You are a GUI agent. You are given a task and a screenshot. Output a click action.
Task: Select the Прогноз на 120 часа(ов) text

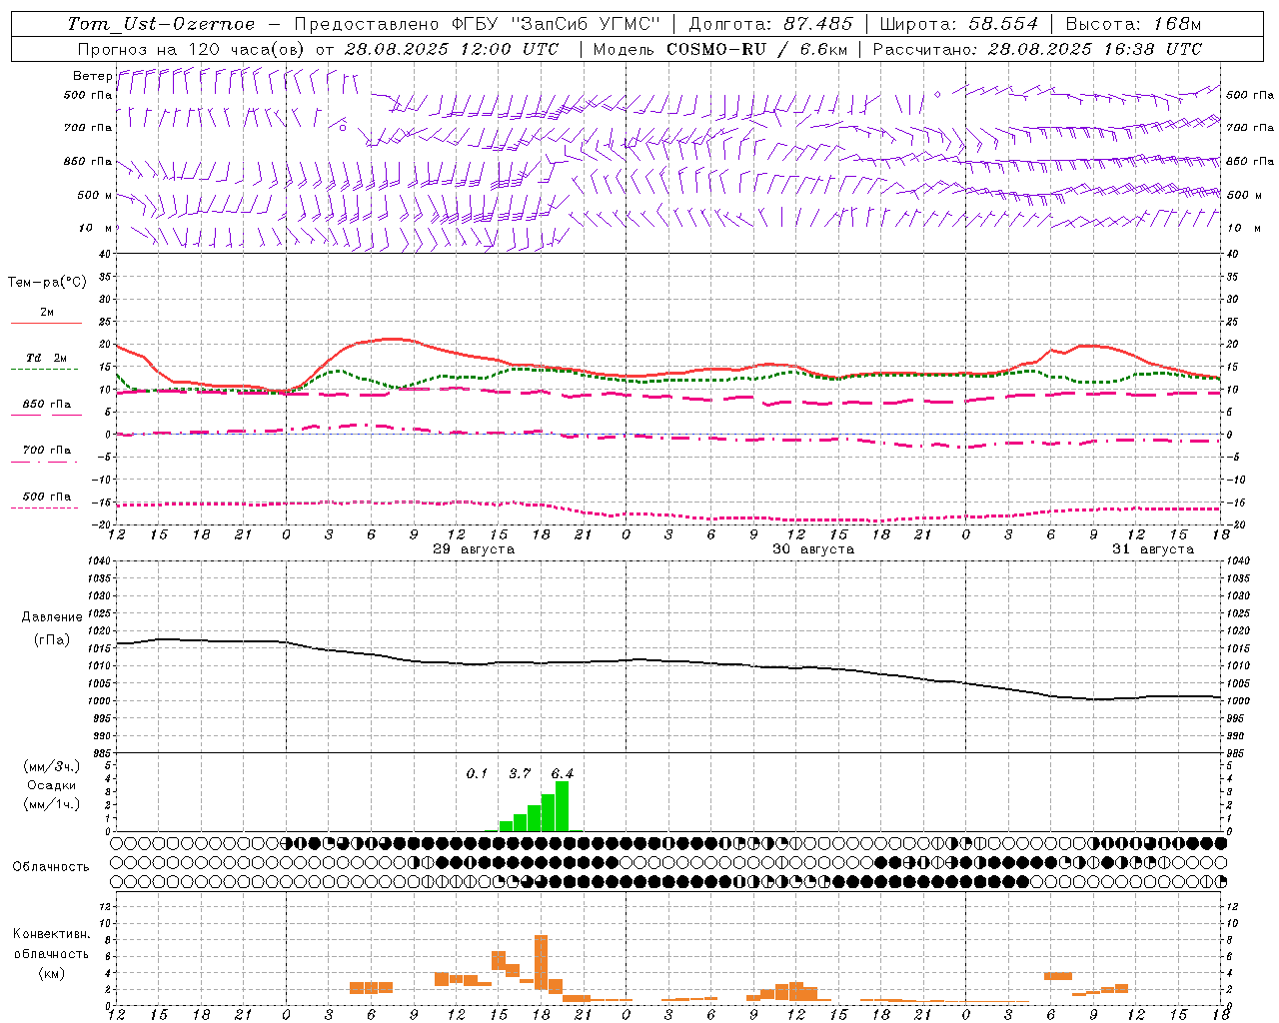tap(192, 49)
